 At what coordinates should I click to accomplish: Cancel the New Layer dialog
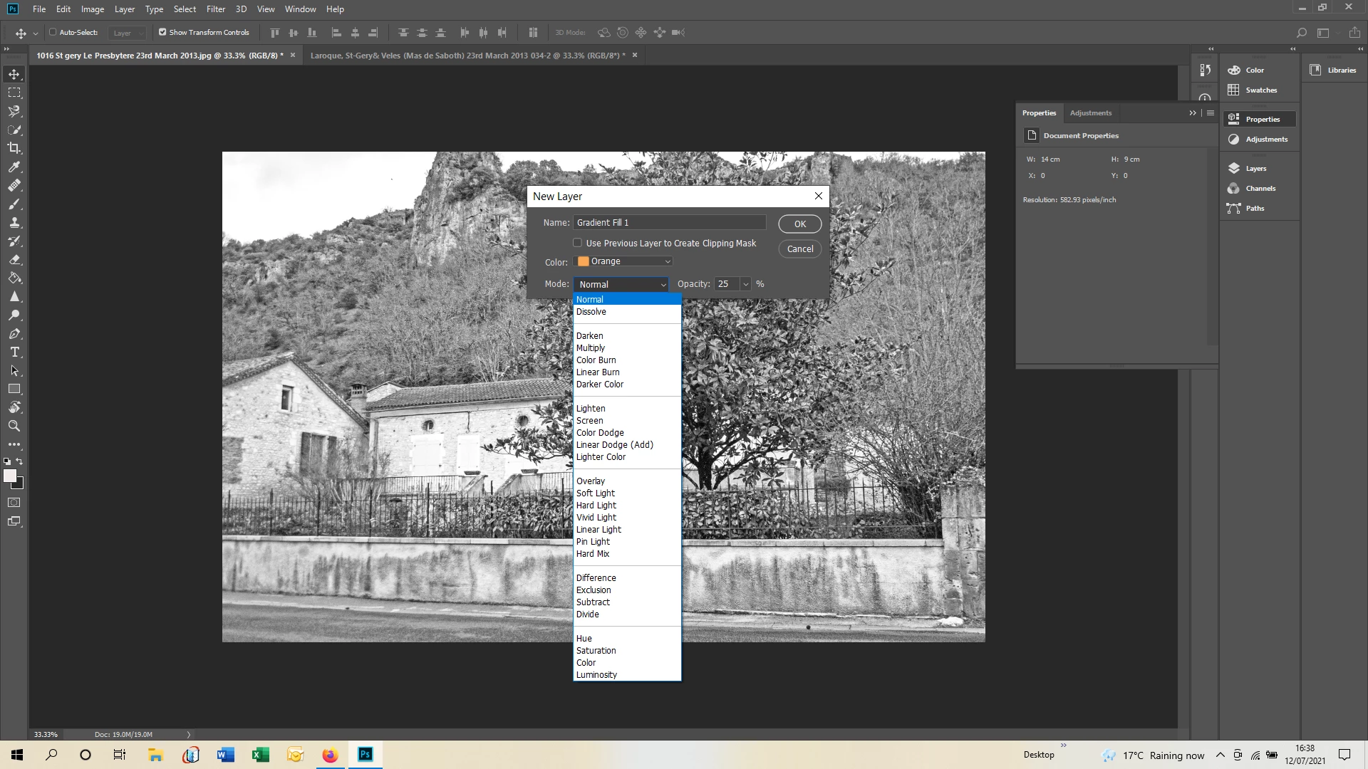799,249
